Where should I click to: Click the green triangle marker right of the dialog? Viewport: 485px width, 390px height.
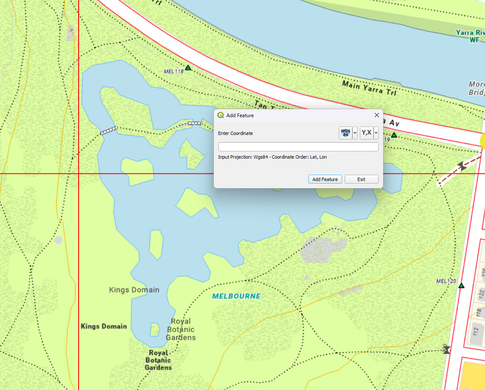[x=394, y=135]
